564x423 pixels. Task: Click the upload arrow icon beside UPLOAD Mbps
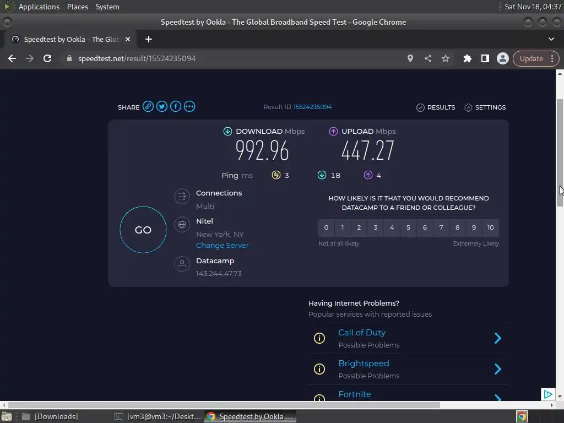(x=333, y=131)
